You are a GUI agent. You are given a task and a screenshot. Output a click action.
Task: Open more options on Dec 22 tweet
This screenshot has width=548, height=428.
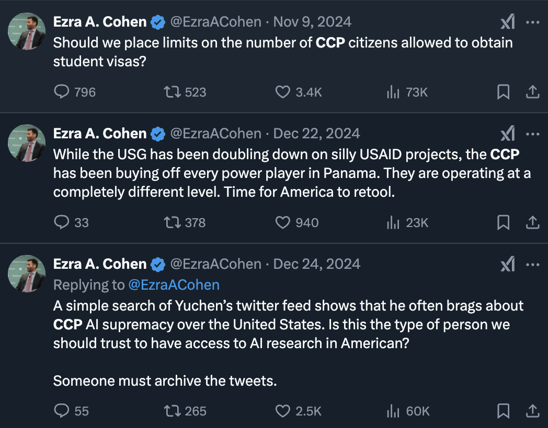532,134
